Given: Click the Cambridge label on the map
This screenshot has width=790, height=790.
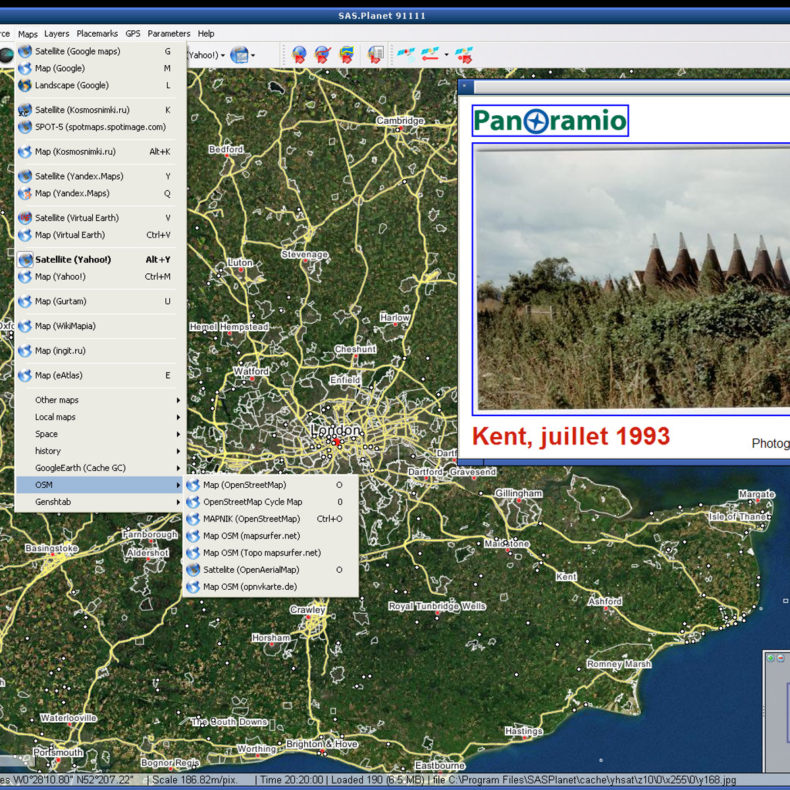Looking at the screenshot, I should pyautogui.click(x=400, y=120).
